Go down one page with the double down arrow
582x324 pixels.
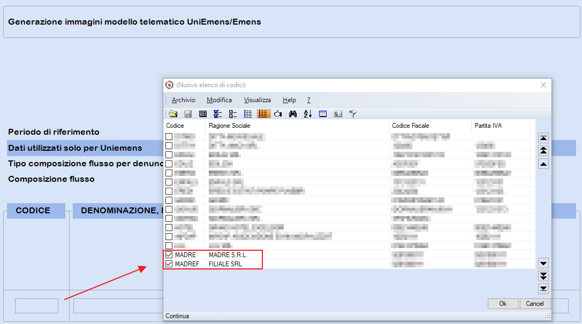[x=543, y=276]
